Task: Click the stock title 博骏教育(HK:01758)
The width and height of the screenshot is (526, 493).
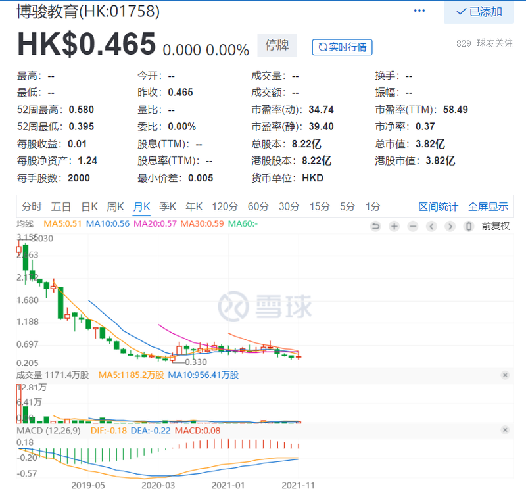Action: (88, 11)
